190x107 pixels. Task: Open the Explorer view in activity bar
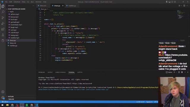(x=3, y=6)
